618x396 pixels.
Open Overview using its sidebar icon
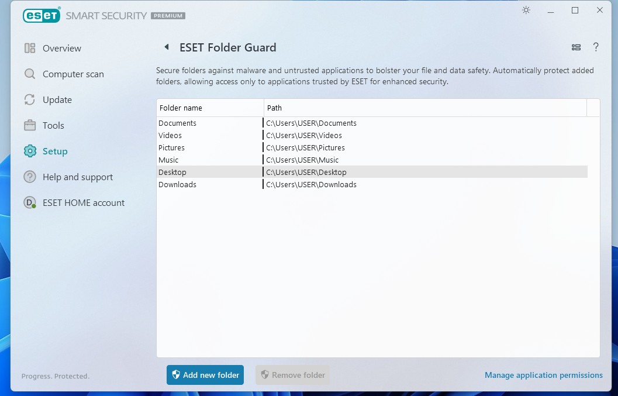[30, 48]
